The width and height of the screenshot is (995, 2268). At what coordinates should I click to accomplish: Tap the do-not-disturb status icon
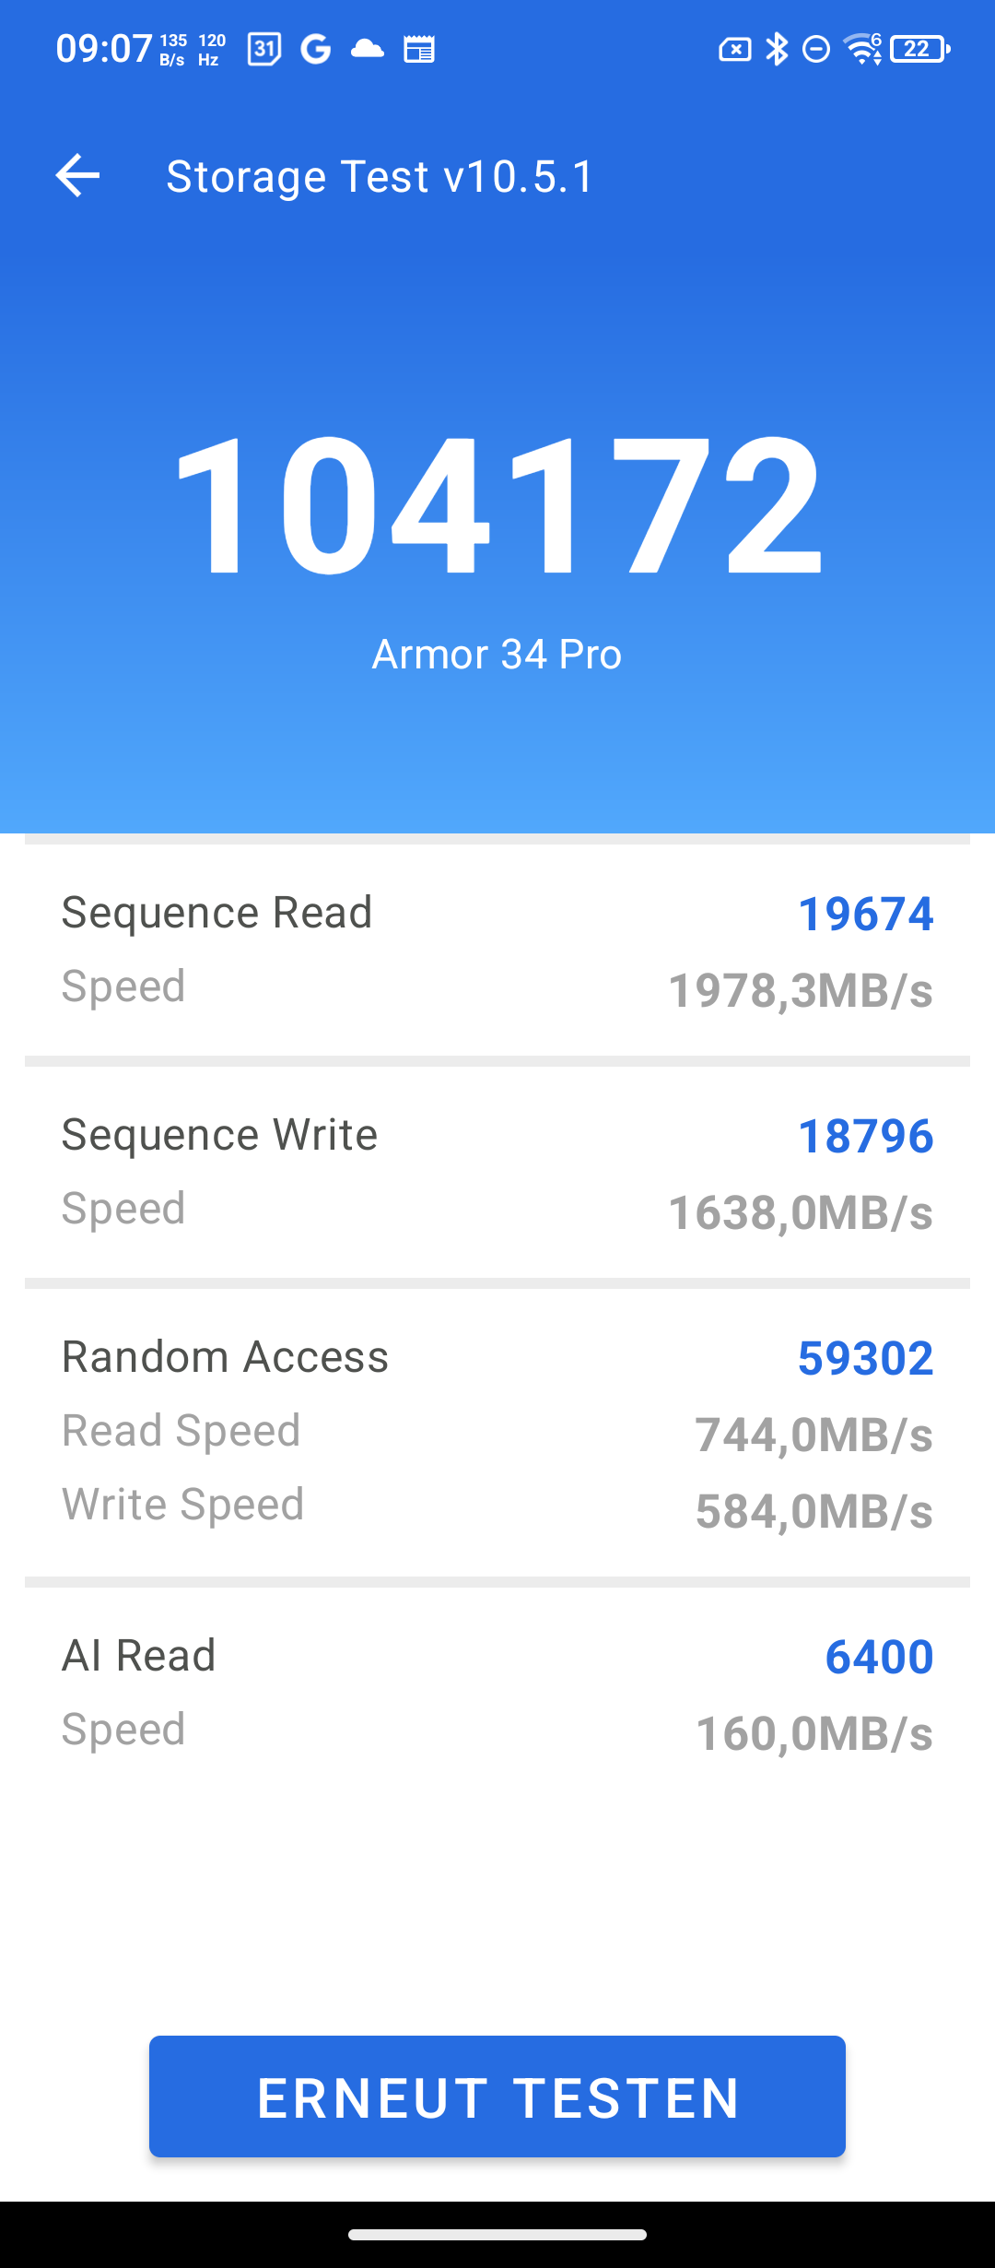pos(816,49)
